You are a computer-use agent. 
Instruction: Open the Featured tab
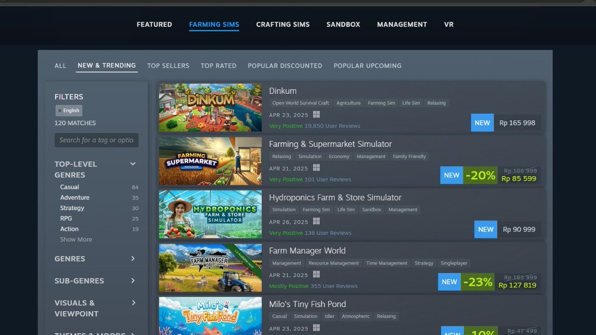[154, 24]
